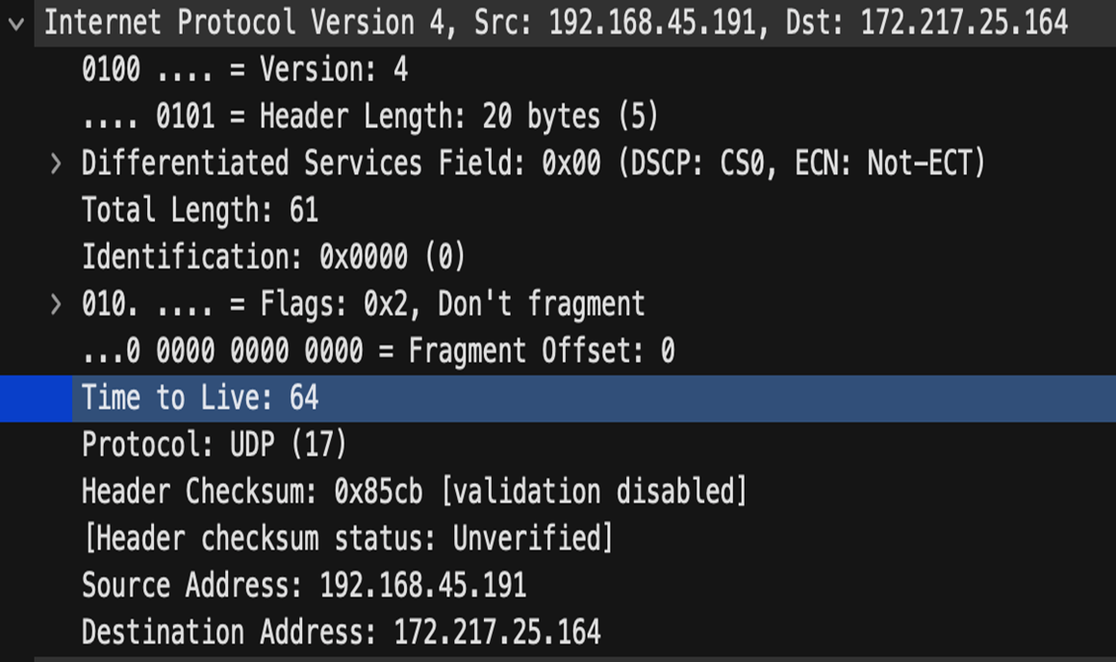Click the Dst: 172.217.25.164 text in header
This screenshot has width=1116, height=662.
(x=926, y=23)
